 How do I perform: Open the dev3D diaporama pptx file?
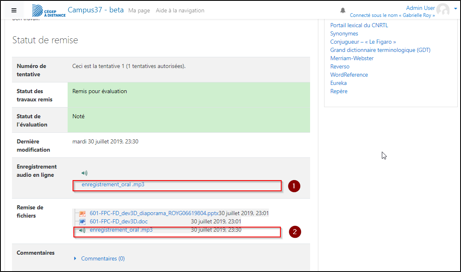coord(154,213)
